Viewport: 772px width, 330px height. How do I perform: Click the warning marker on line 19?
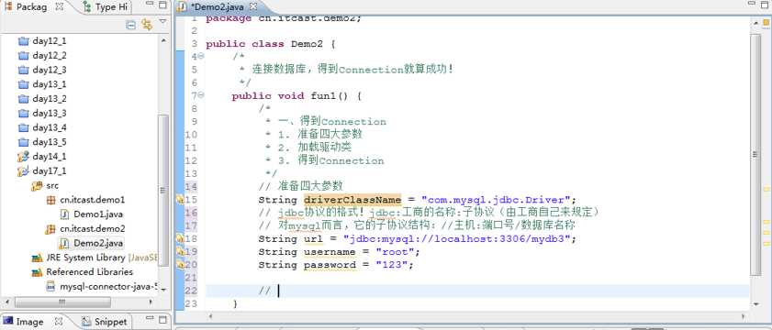click(180, 252)
